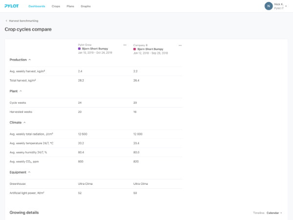Go to the Plans tab
Image resolution: width=293 pixels, height=220 pixels.
(x=71, y=6)
